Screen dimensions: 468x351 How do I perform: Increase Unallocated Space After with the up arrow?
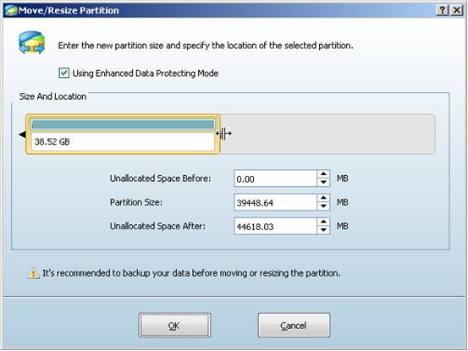[x=323, y=222]
